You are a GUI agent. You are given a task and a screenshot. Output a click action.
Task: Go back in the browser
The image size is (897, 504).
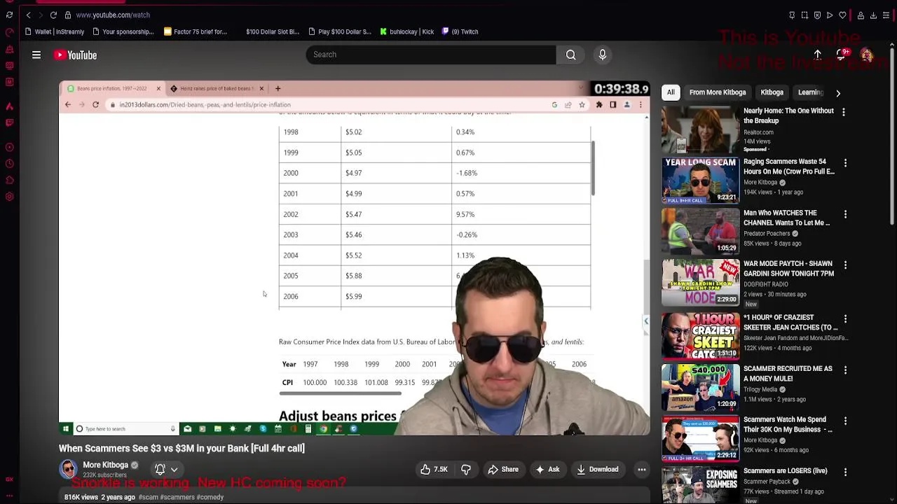[28, 15]
